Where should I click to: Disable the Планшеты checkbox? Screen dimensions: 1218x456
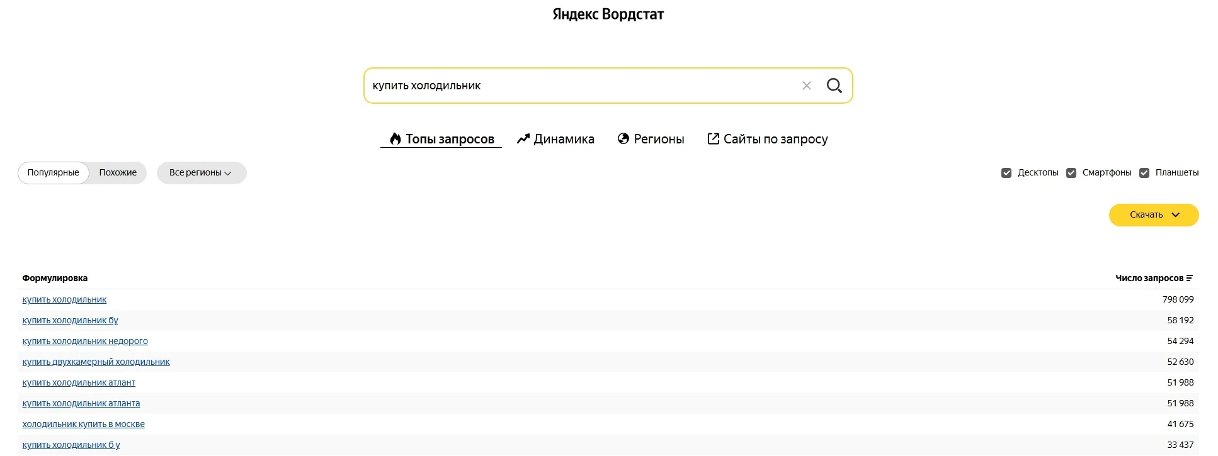(1144, 173)
